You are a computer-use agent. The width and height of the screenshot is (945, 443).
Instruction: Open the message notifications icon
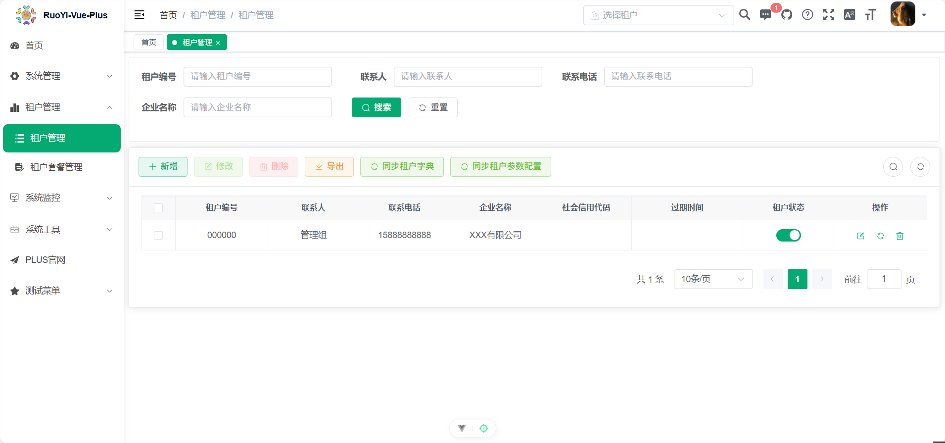765,15
